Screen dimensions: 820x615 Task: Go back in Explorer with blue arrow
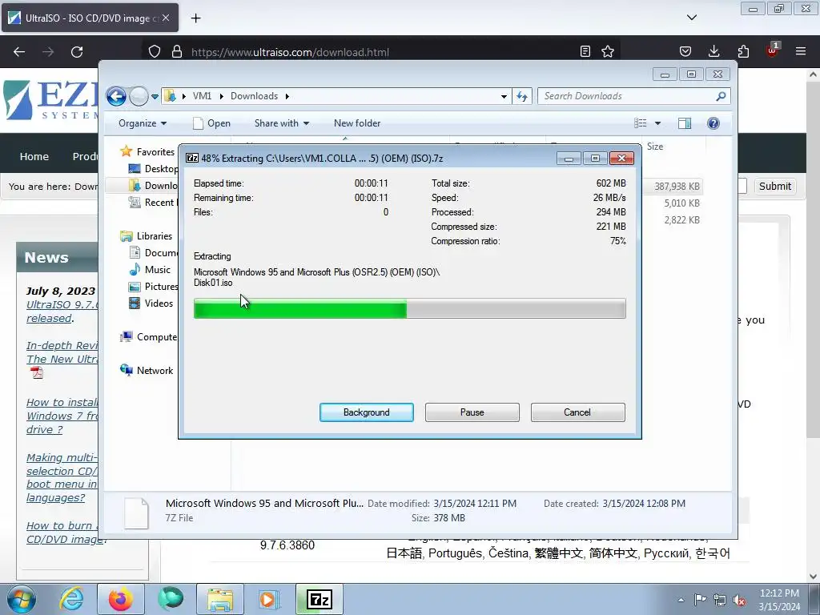(116, 96)
